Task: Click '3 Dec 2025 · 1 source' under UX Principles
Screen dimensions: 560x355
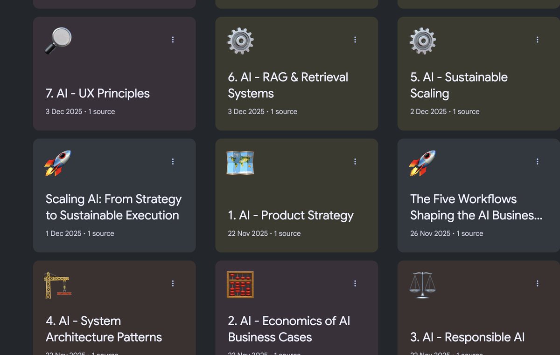Action: click(80, 111)
